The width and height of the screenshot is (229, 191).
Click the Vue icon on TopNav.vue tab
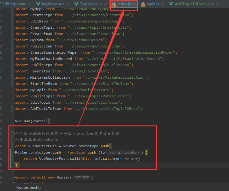coord(76,4)
